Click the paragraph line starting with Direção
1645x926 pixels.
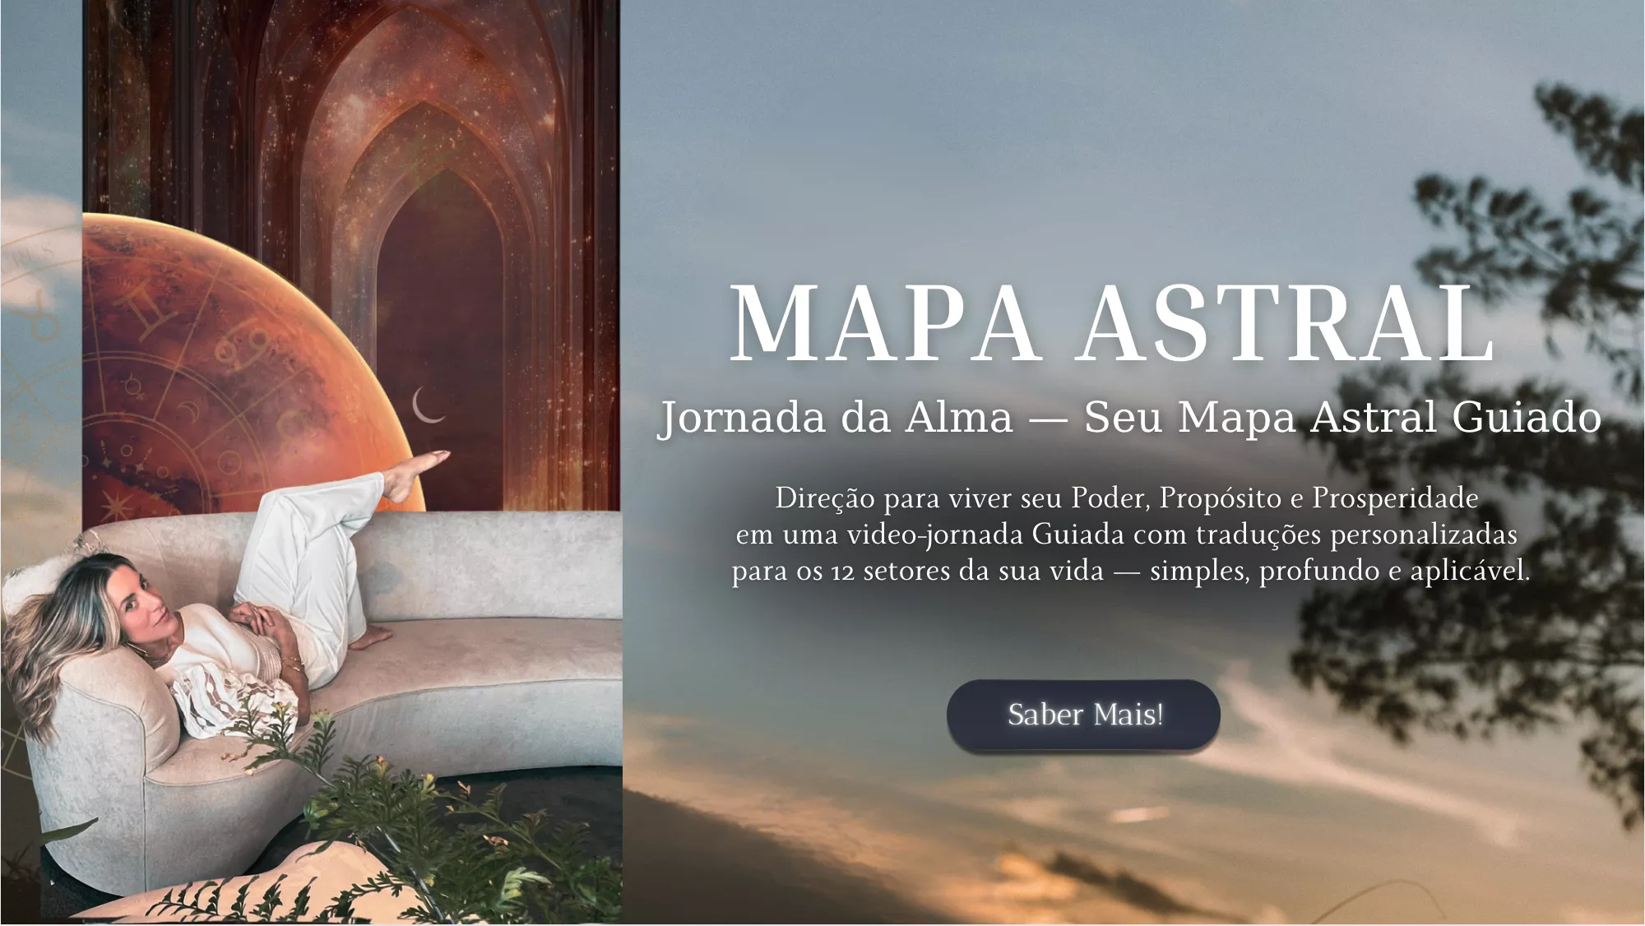pos(1126,498)
